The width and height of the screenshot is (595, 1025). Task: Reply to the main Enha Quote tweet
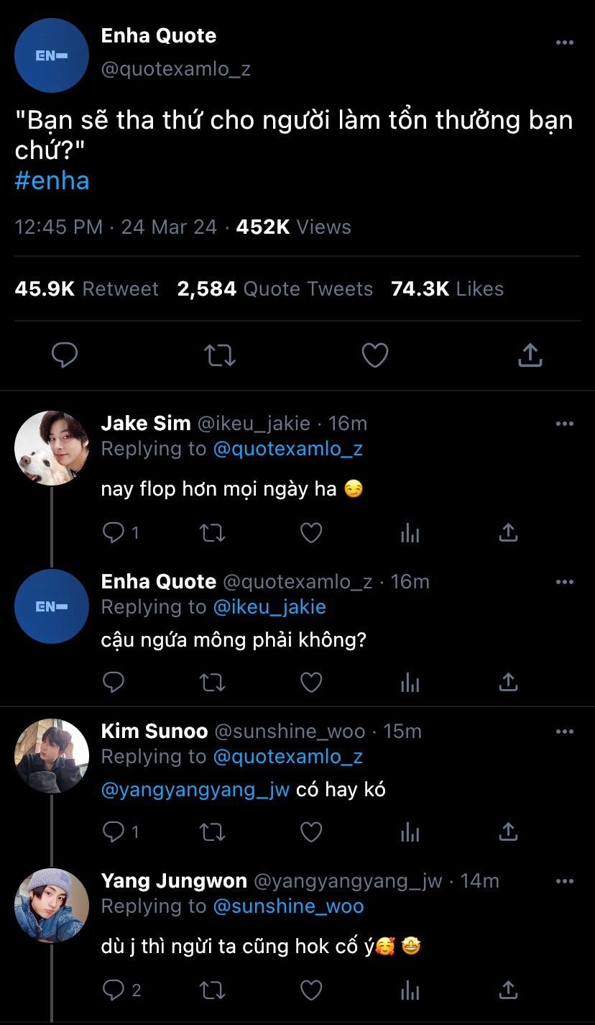pyautogui.click(x=65, y=355)
